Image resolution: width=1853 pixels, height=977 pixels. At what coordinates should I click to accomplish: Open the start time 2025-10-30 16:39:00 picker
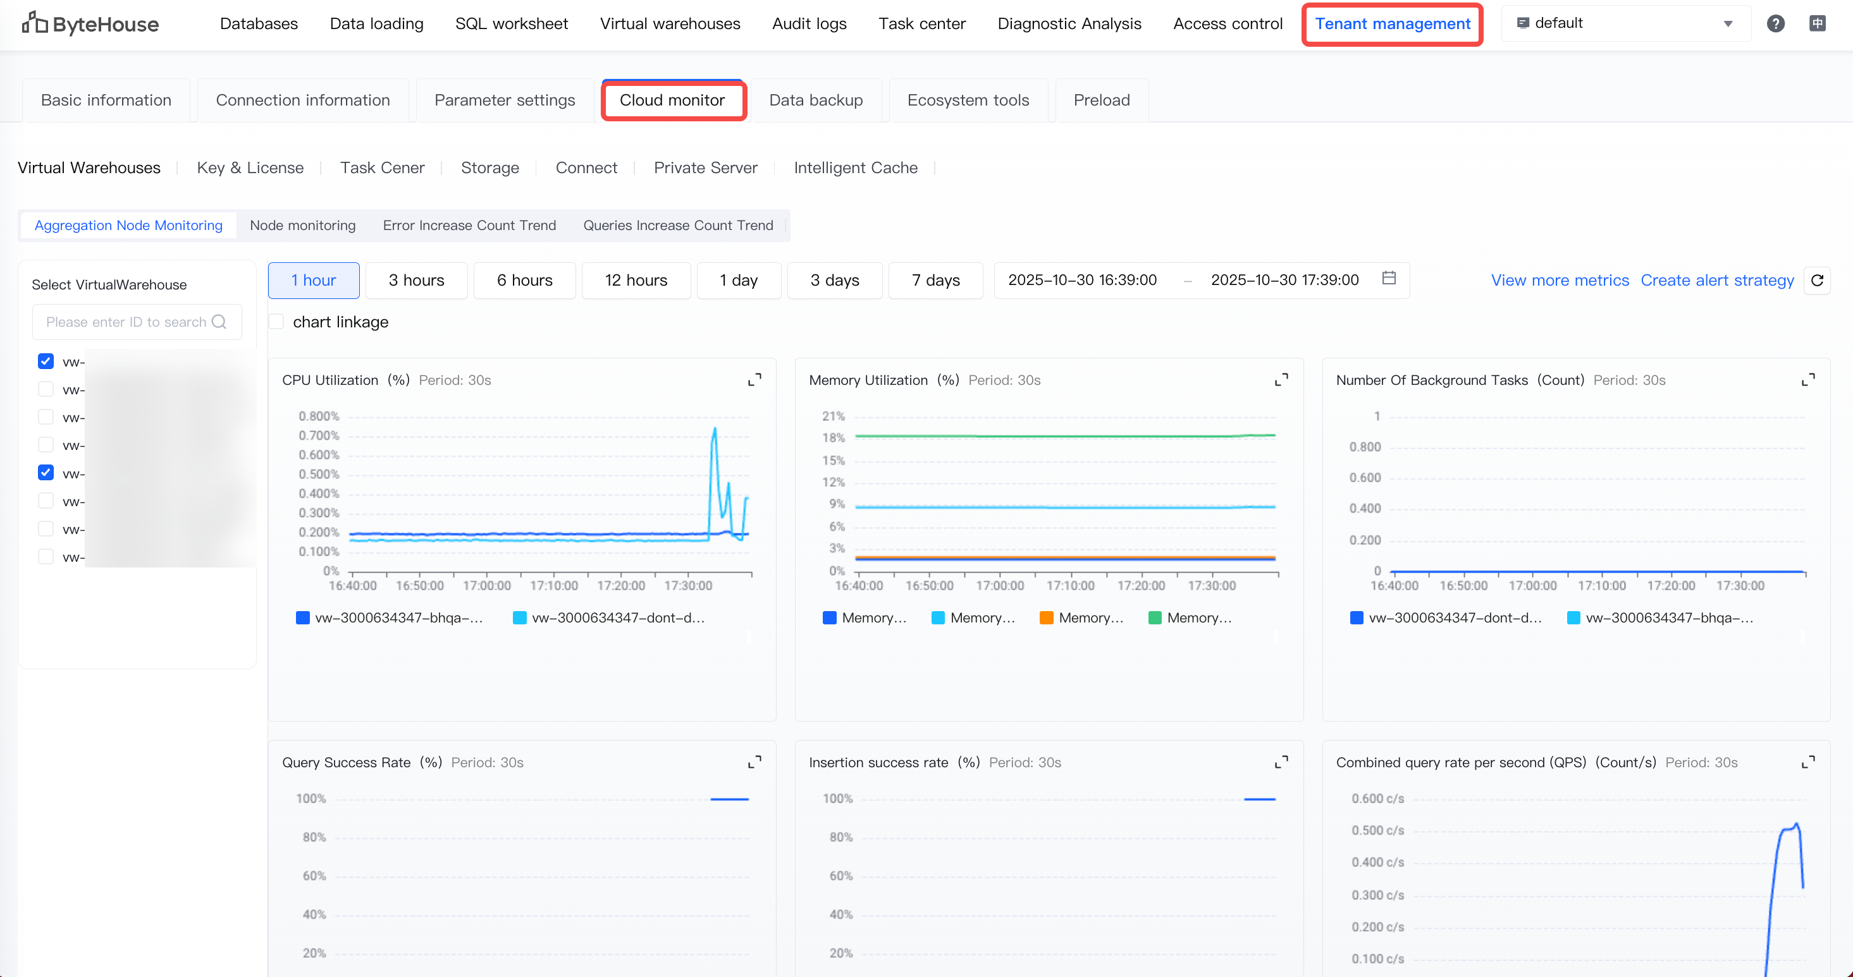coord(1082,281)
